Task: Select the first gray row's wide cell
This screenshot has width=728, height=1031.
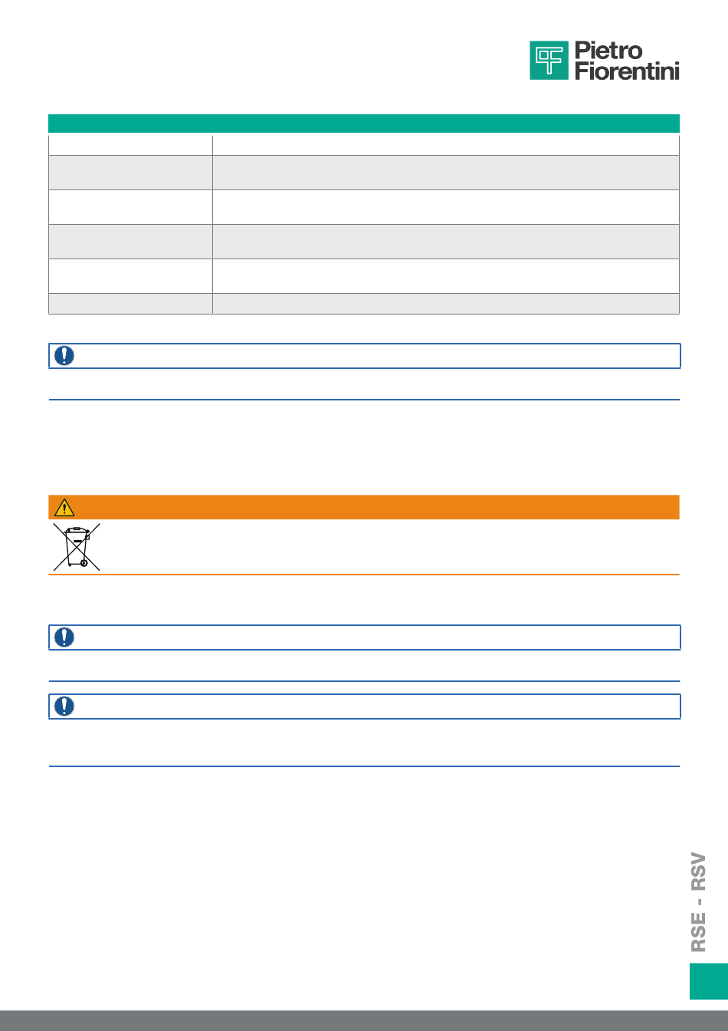Action: pos(446,173)
